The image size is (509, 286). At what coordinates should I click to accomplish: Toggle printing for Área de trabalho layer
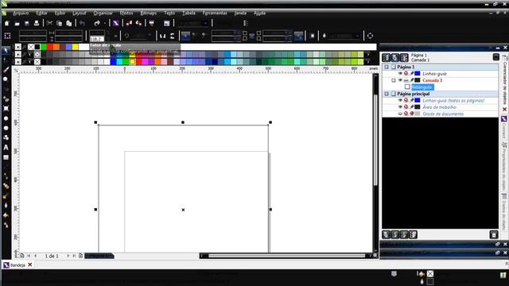pyautogui.click(x=406, y=107)
